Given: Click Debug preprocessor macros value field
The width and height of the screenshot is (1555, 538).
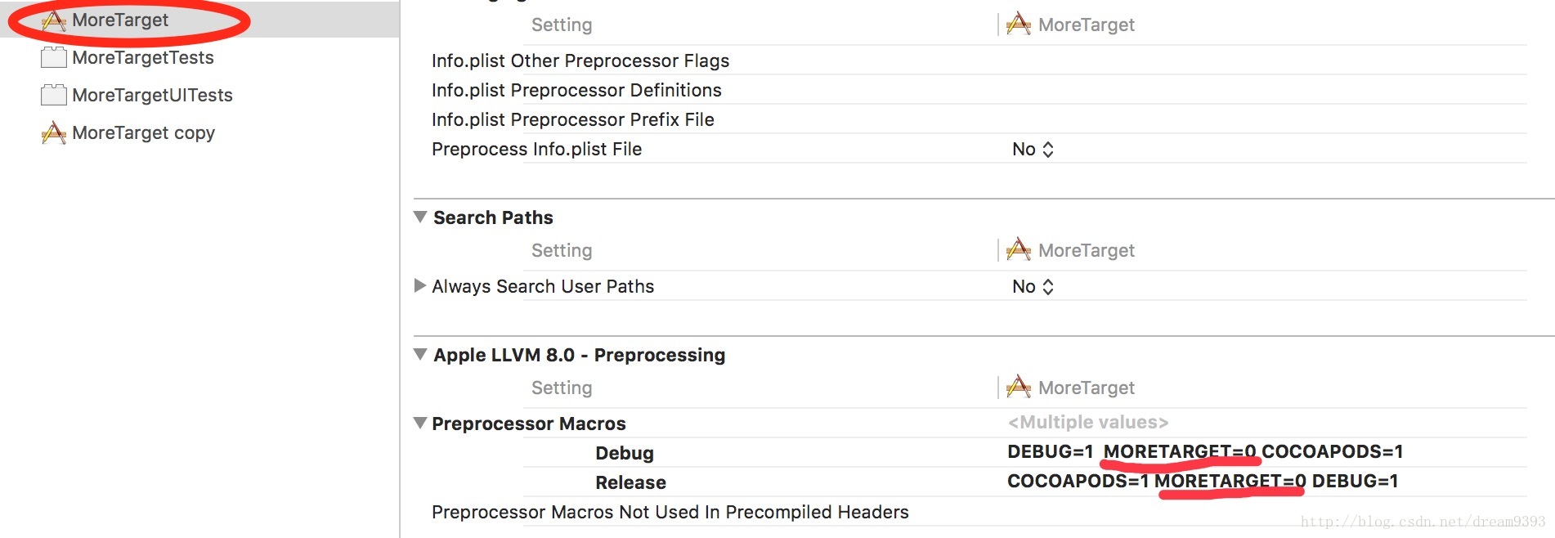Looking at the screenshot, I should (x=1204, y=452).
